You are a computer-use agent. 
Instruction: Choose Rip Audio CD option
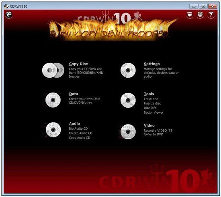pos(78,129)
